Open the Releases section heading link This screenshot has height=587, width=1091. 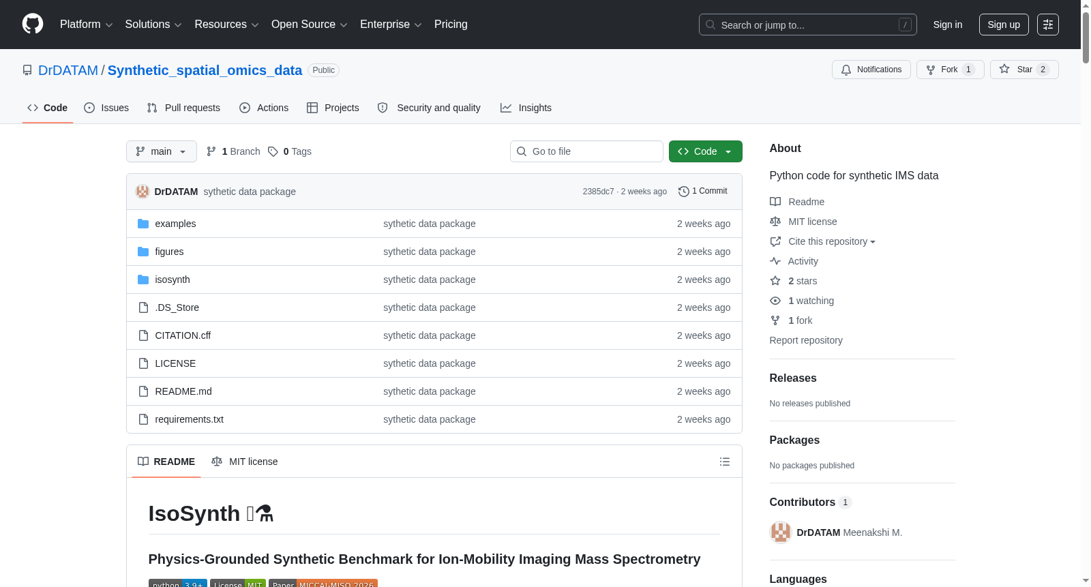coord(793,378)
